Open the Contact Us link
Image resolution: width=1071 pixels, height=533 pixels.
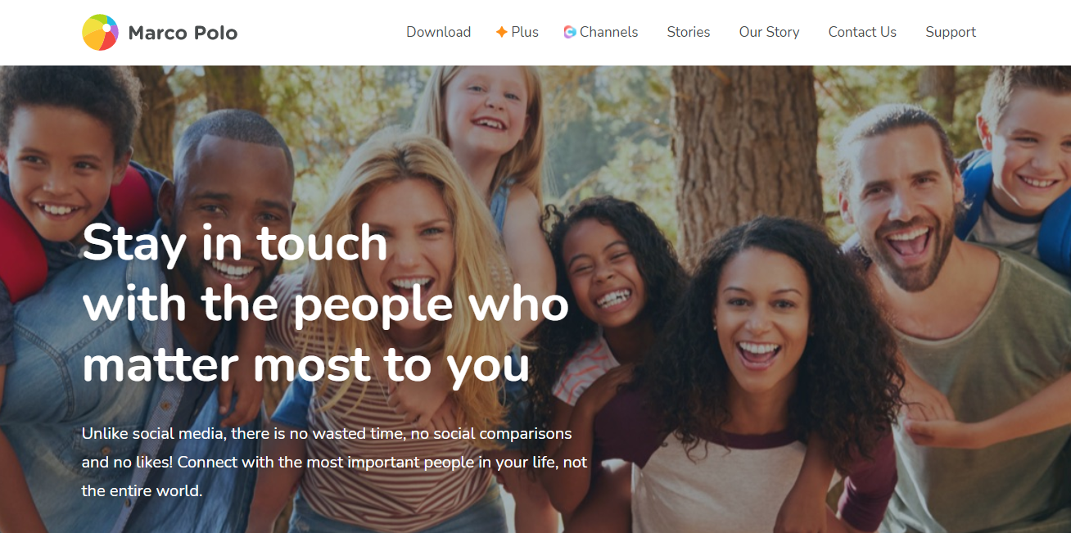coord(862,32)
